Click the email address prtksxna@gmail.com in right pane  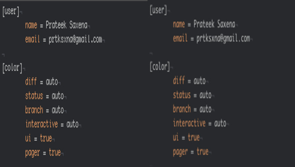coord(223,39)
